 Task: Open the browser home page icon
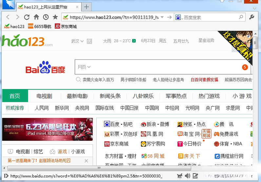[36, 17]
